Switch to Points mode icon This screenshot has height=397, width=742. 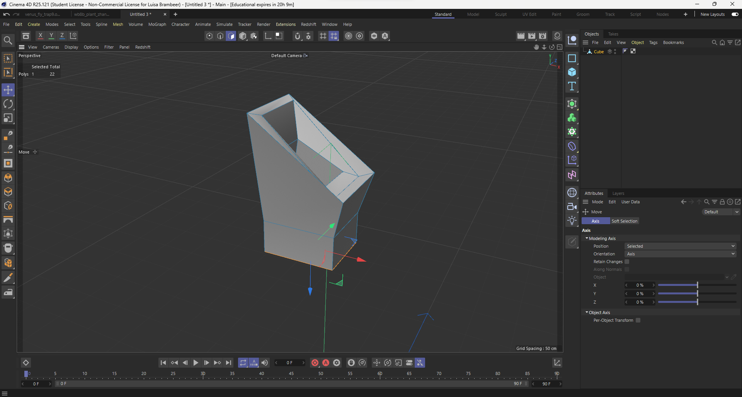(x=209, y=36)
